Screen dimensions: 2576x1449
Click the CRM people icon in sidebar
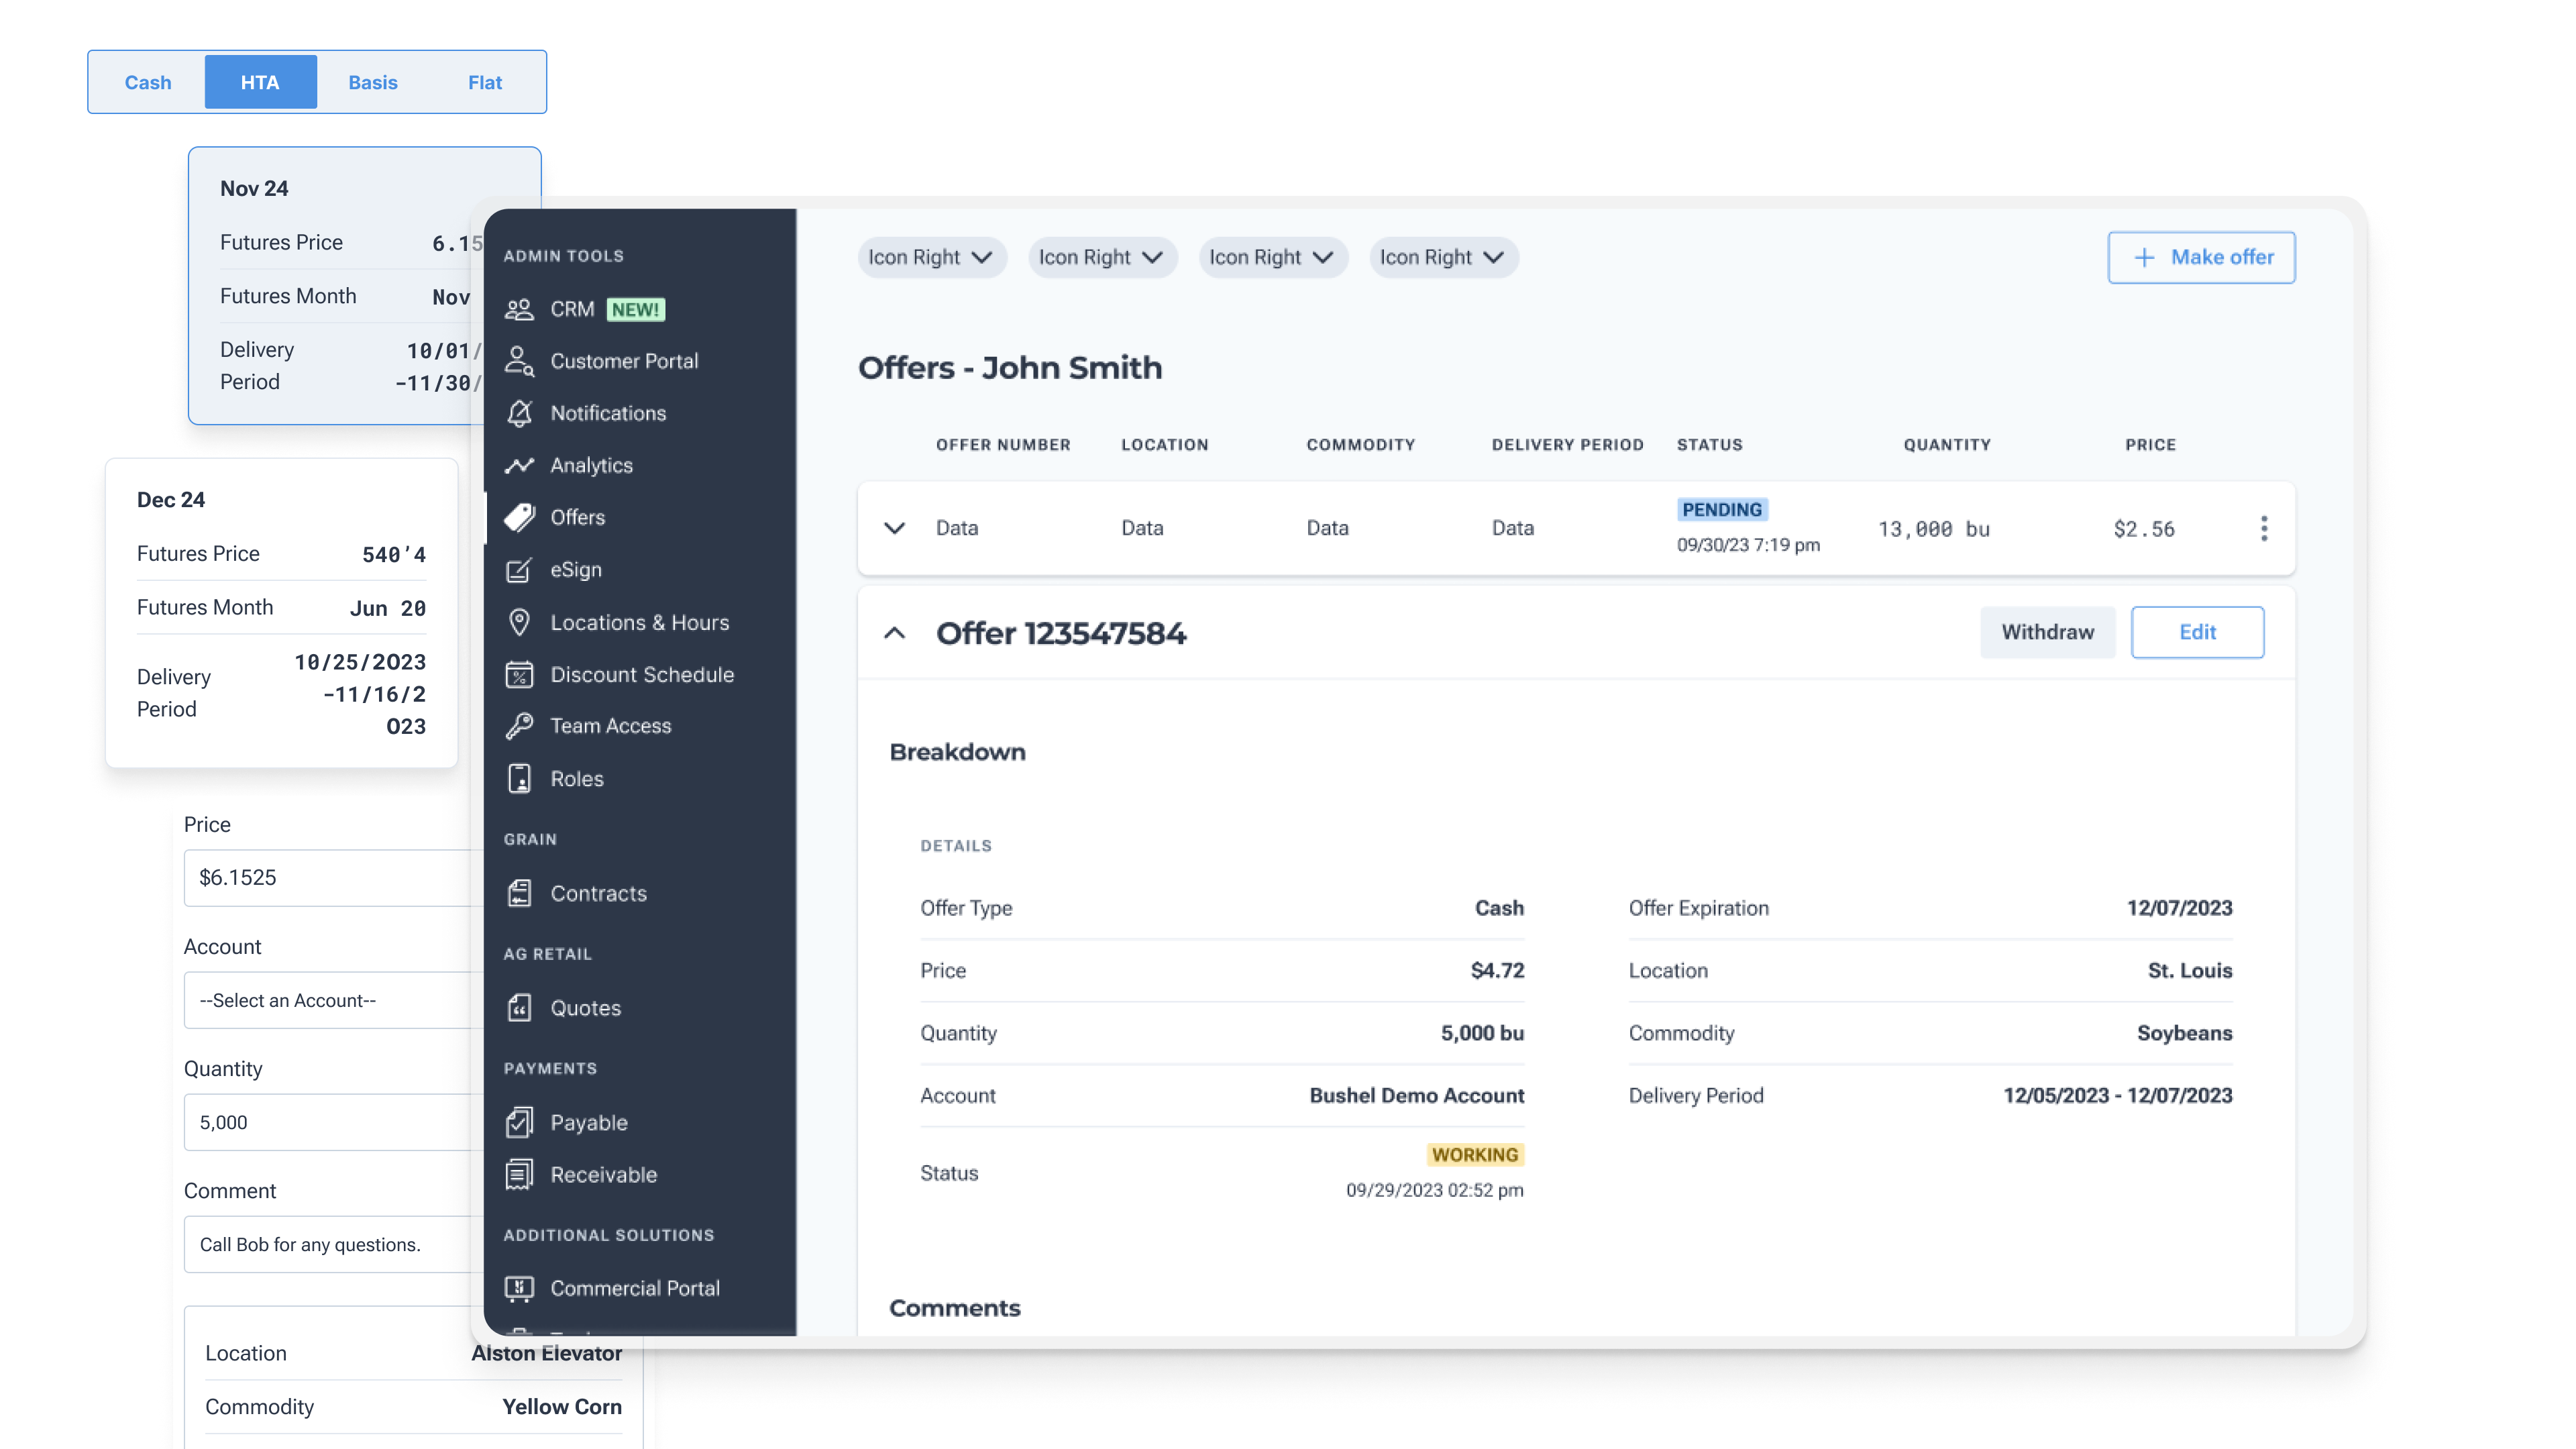(x=519, y=309)
